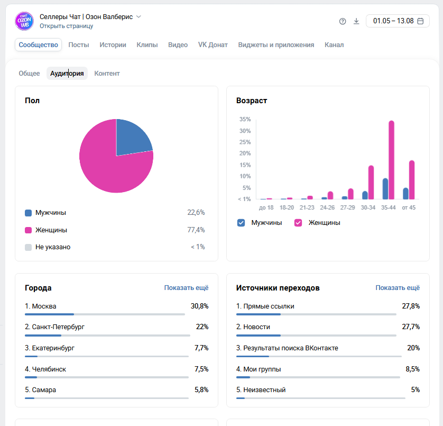Uncheck Мужчины checkbox in age chart
Screen dimensions: 443x426
coord(241,223)
